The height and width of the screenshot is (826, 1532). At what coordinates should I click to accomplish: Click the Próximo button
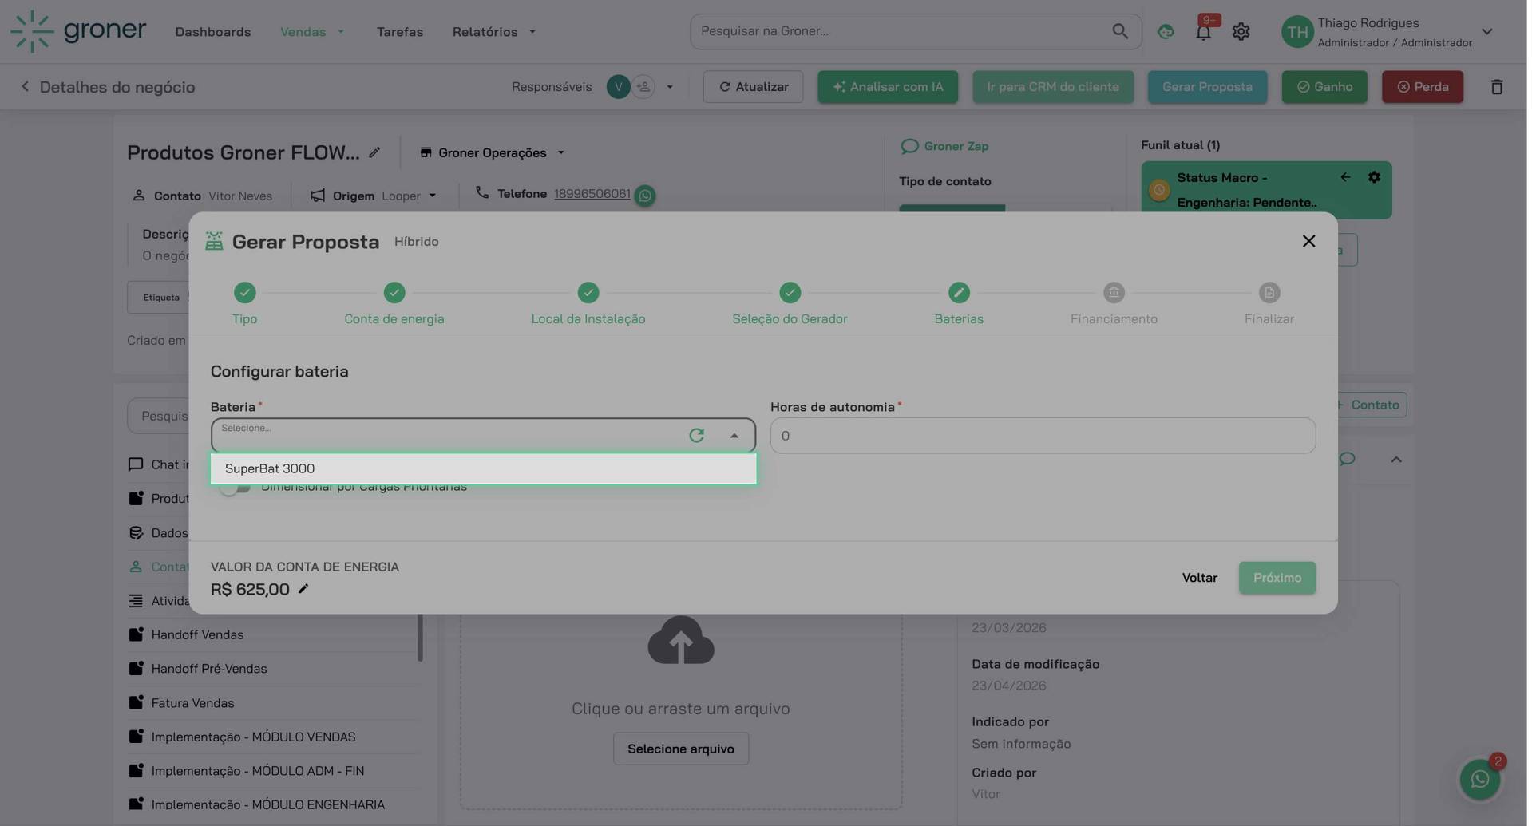pos(1276,578)
